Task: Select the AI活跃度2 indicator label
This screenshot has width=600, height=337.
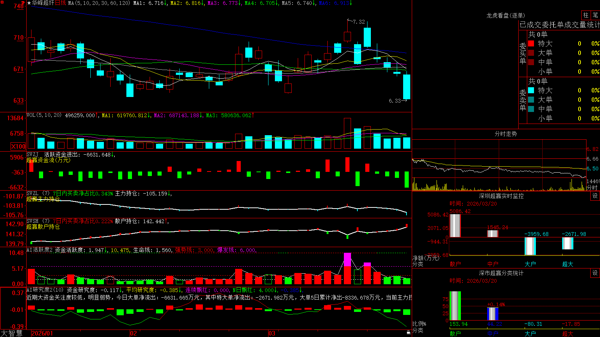Action: pos(40,250)
